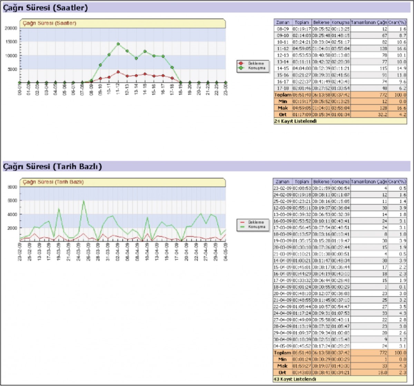Click the 01:13:19 total in the 28-04-09 row
This screenshot has height=386, width=414.
302,326
